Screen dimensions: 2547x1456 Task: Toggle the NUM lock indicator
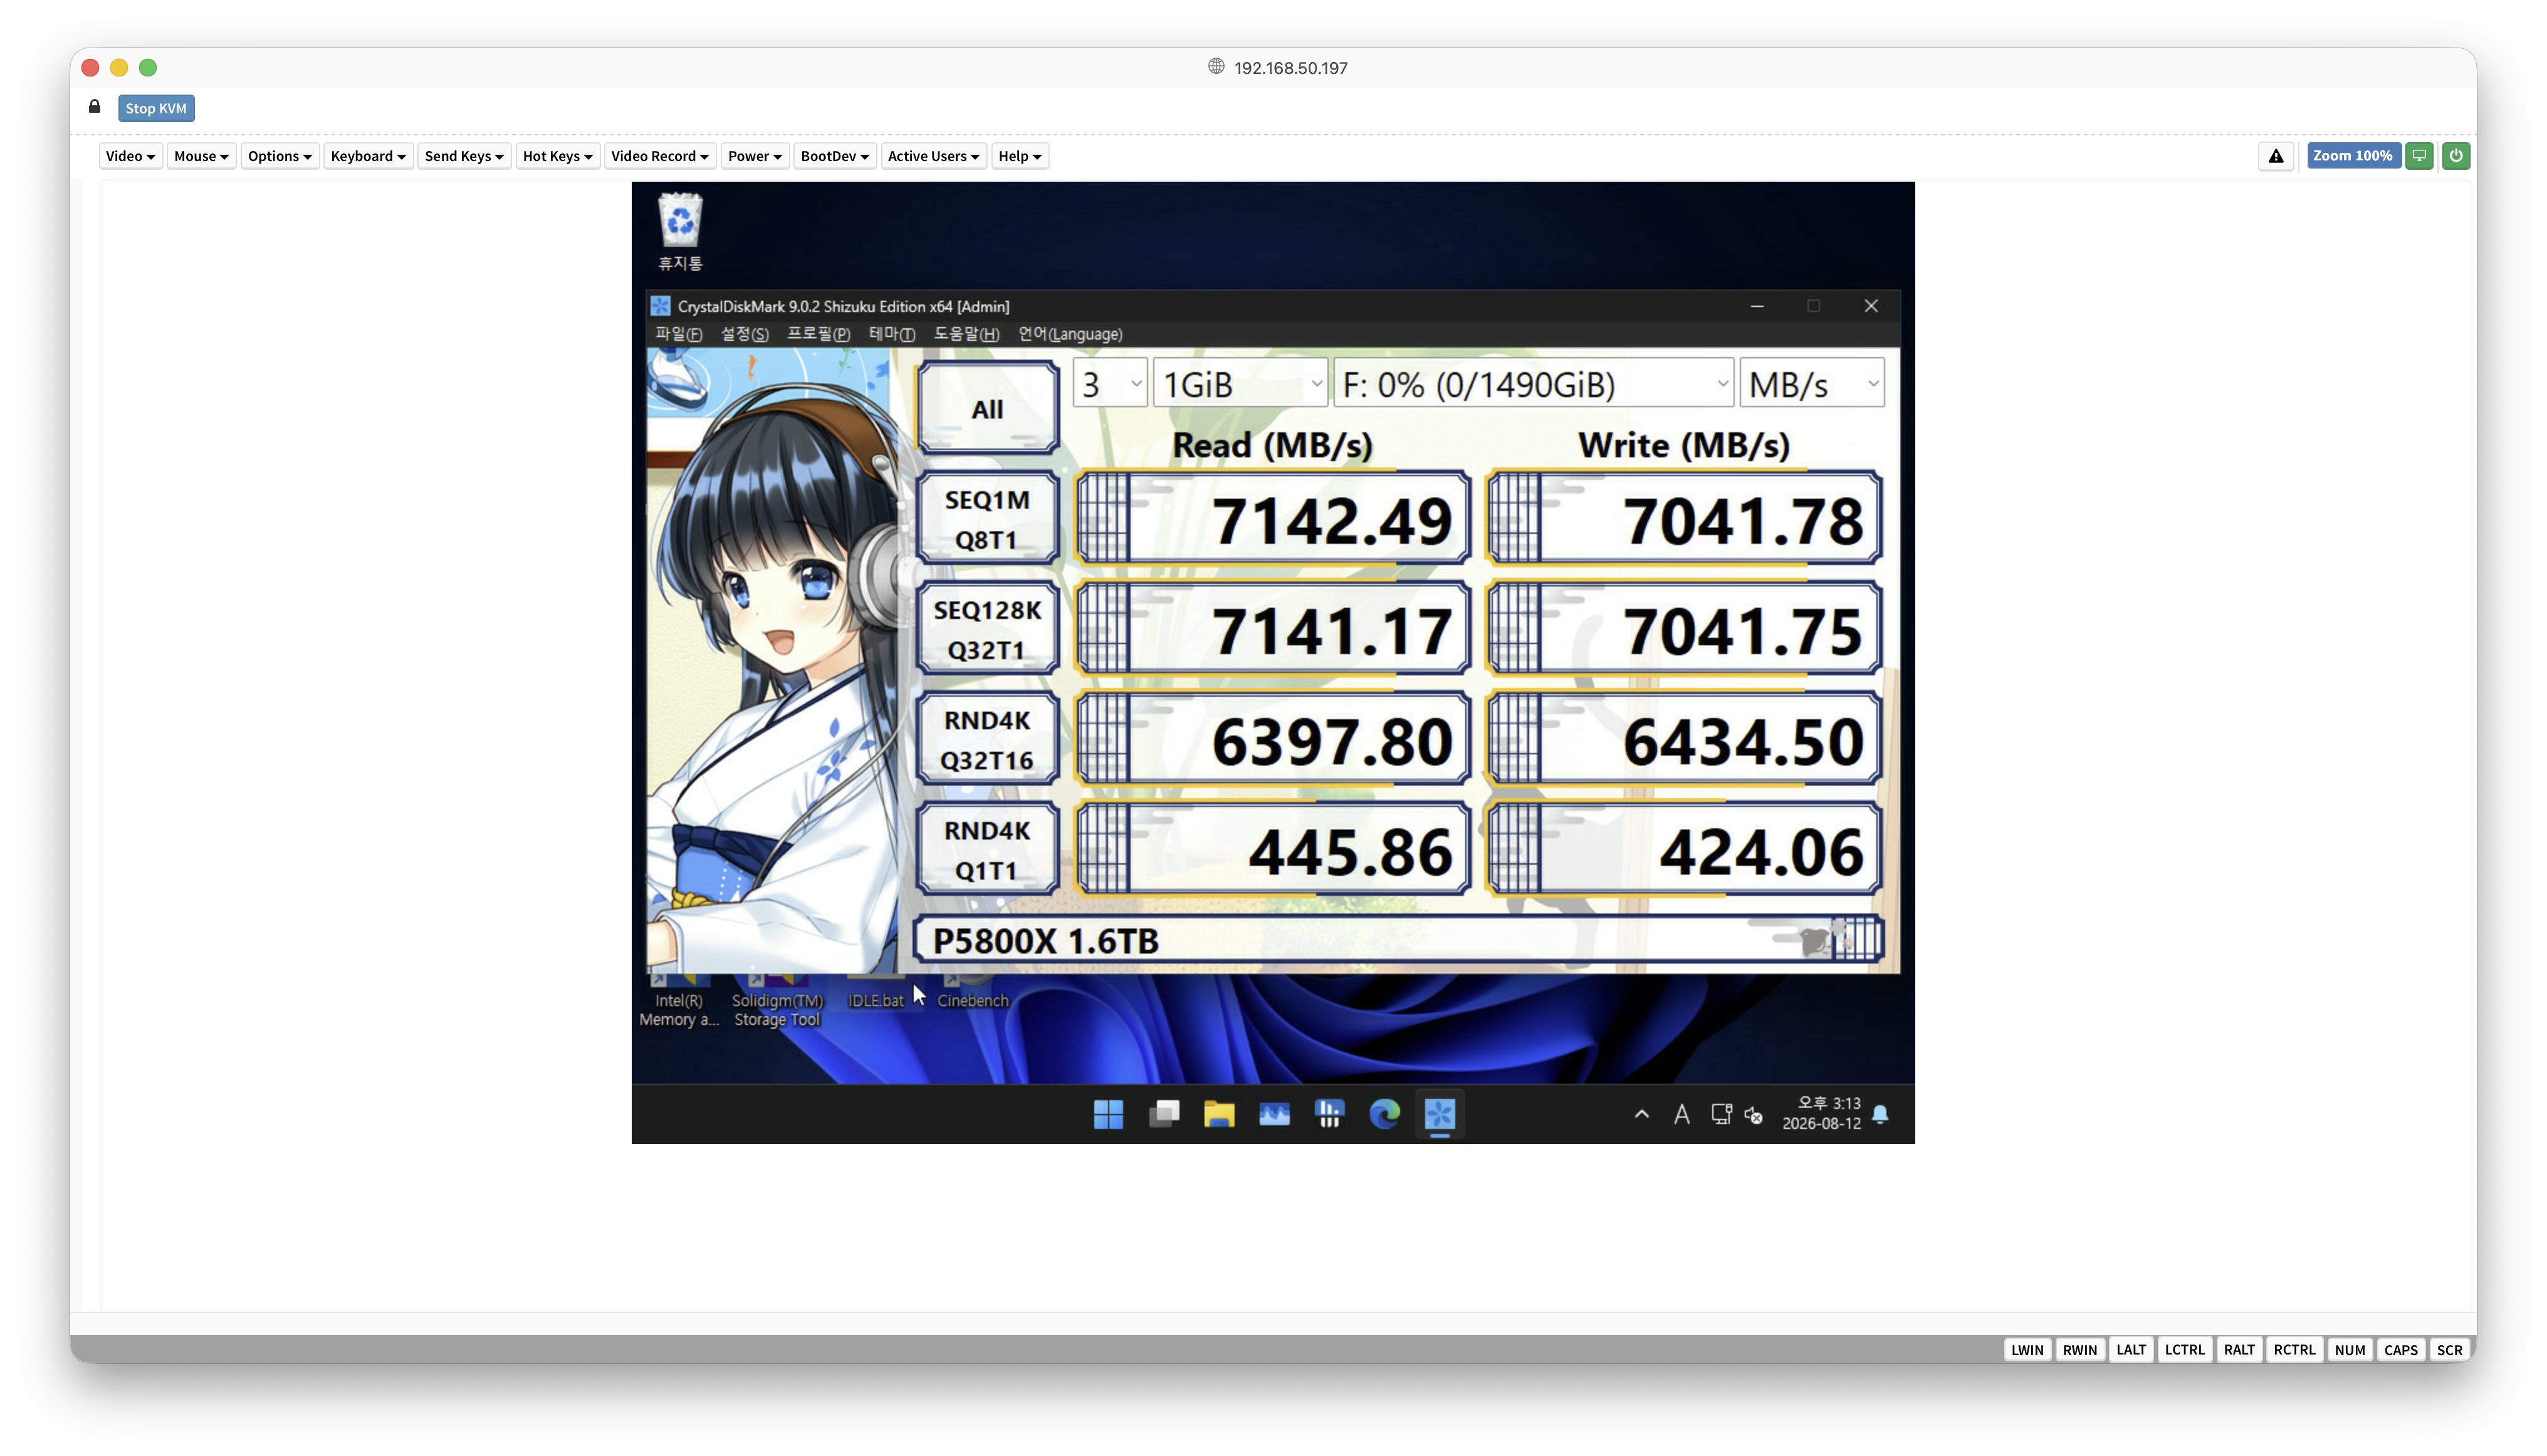click(2350, 1350)
